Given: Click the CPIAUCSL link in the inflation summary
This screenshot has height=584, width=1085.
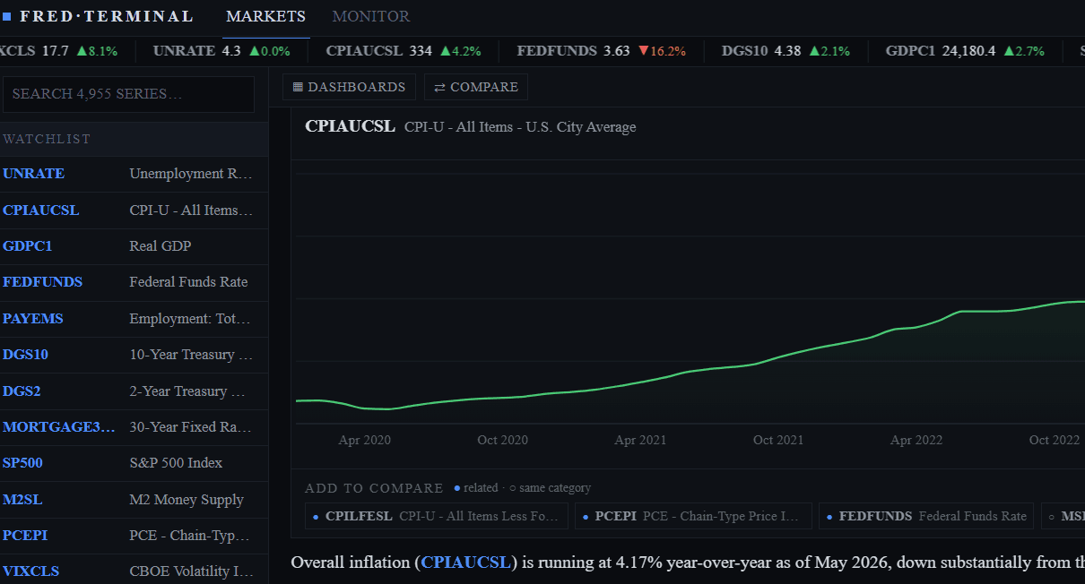Looking at the screenshot, I should [x=466, y=563].
